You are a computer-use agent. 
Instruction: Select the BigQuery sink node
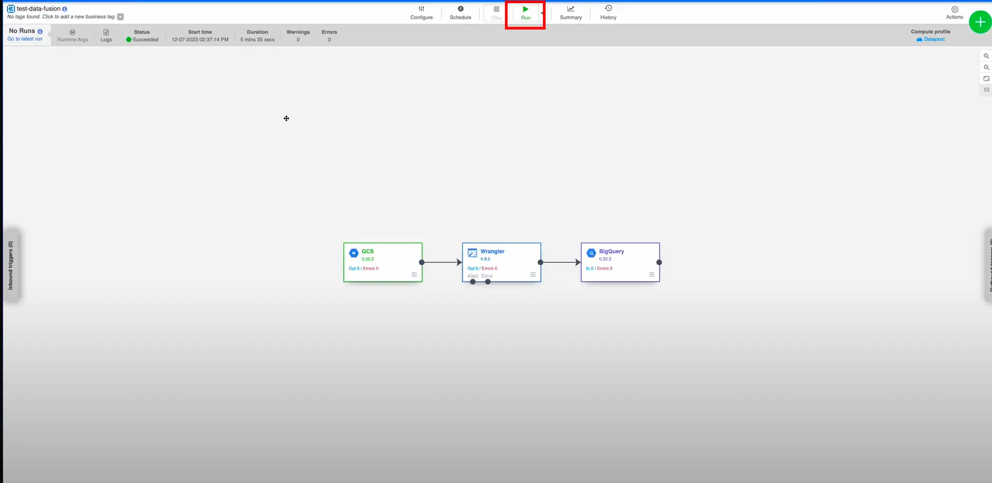(x=620, y=262)
